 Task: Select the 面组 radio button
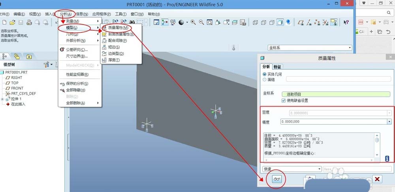pos(264,80)
